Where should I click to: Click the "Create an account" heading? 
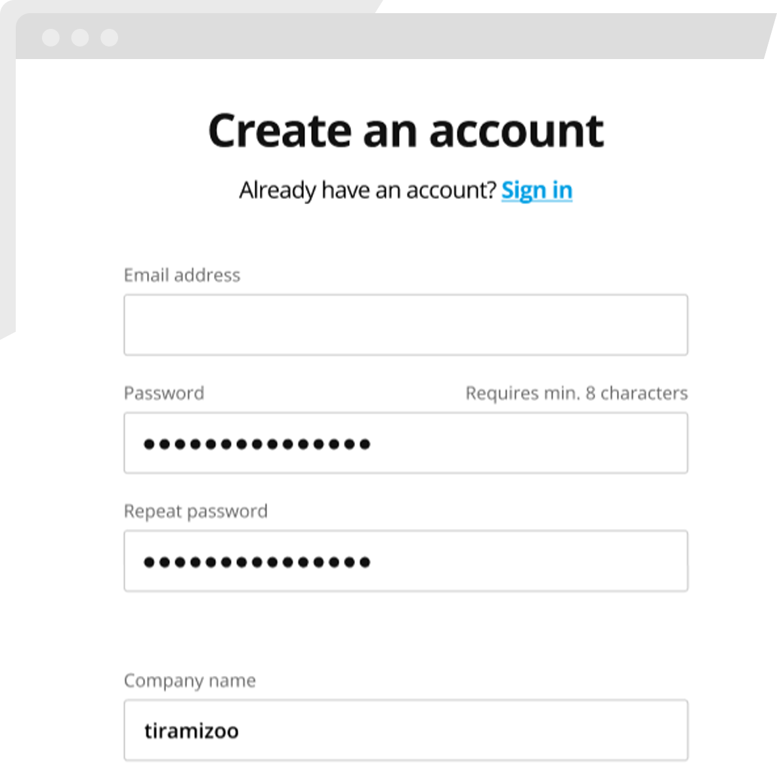coord(406,131)
